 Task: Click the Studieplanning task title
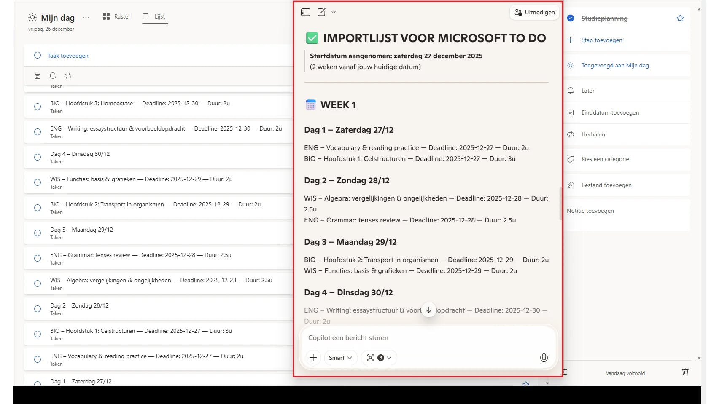pos(604,18)
